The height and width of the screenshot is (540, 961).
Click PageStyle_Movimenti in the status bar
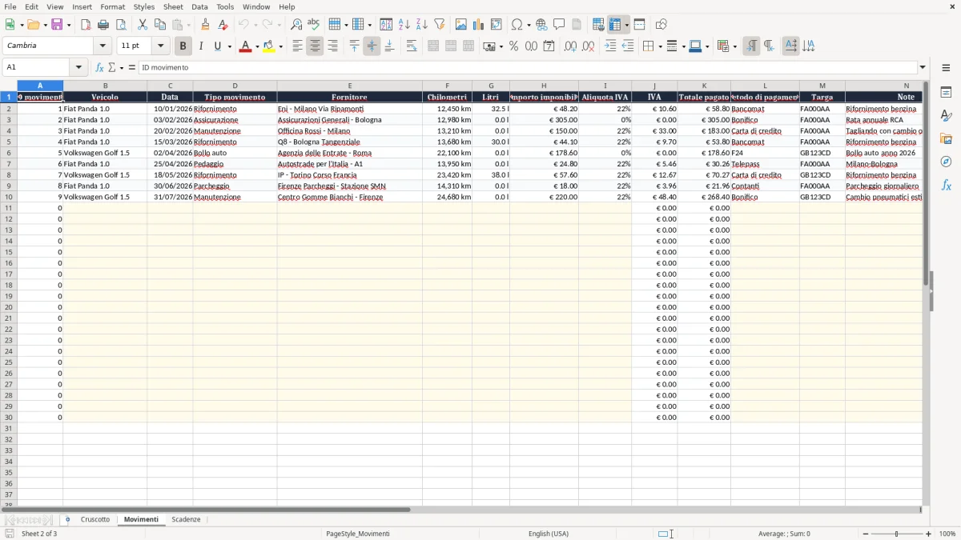coord(357,534)
